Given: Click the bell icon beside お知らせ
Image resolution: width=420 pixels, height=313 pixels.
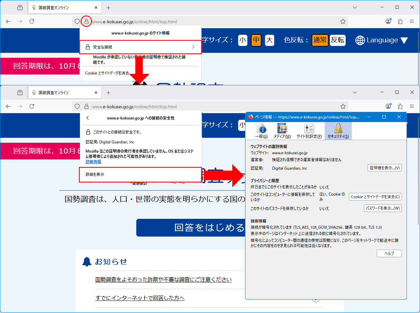Looking at the screenshot, I should pos(87,262).
